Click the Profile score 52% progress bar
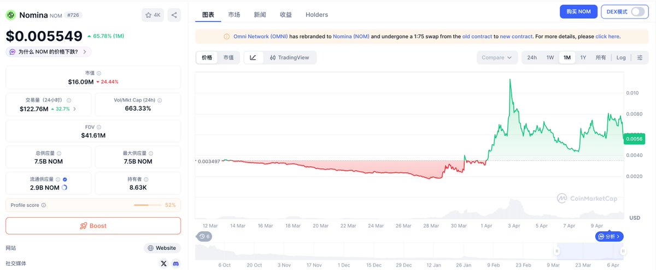 148,205
